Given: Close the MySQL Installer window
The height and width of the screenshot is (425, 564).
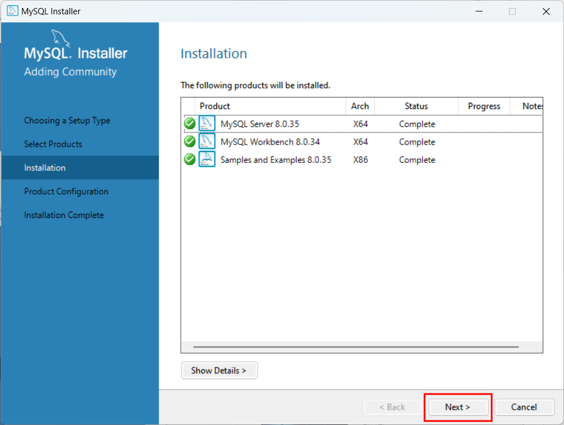Looking at the screenshot, I should pos(546,11).
